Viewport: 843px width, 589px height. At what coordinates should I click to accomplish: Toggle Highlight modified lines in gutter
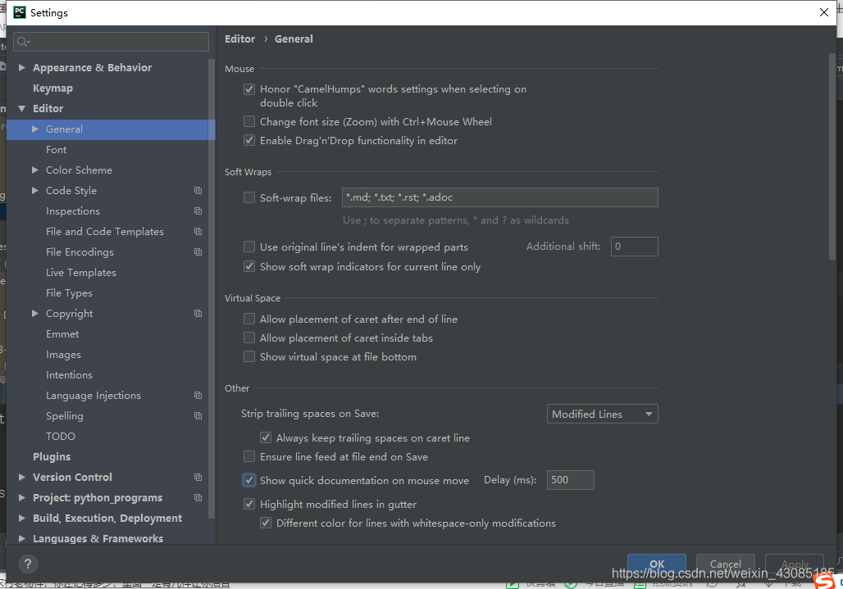click(x=249, y=504)
